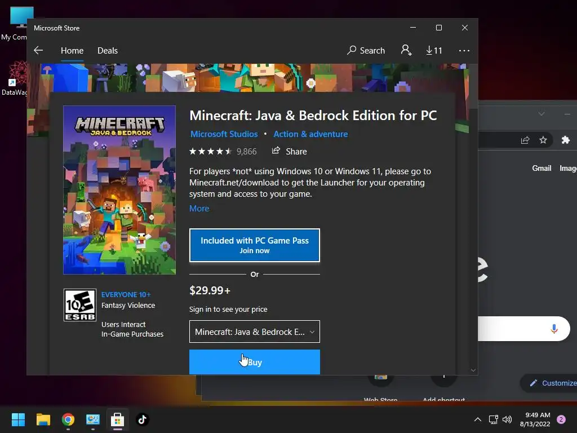Minimize the Microsoft Store window
Image resolution: width=577 pixels, height=433 pixels.
413,28
